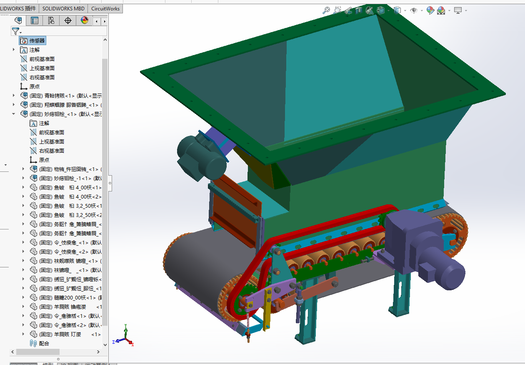Switch to PropertyManager tab
The width and height of the screenshot is (525, 365).
tap(35, 20)
